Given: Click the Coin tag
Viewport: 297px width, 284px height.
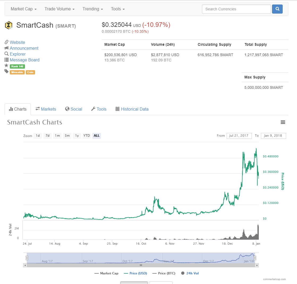Looking at the screenshot, I should point(30,72).
